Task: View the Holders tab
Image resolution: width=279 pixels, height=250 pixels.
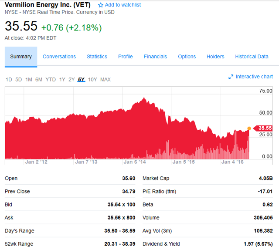Action: tap(215, 57)
